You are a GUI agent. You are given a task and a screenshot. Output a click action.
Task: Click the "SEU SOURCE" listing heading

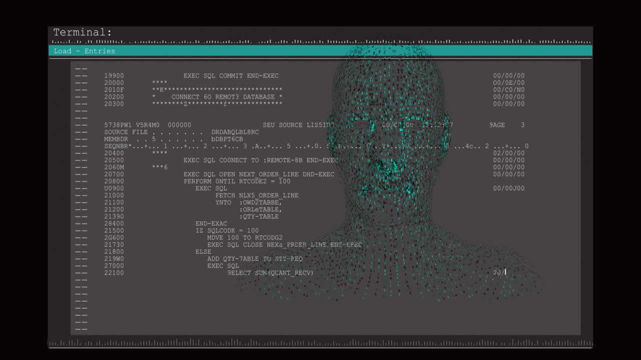[282, 125]
